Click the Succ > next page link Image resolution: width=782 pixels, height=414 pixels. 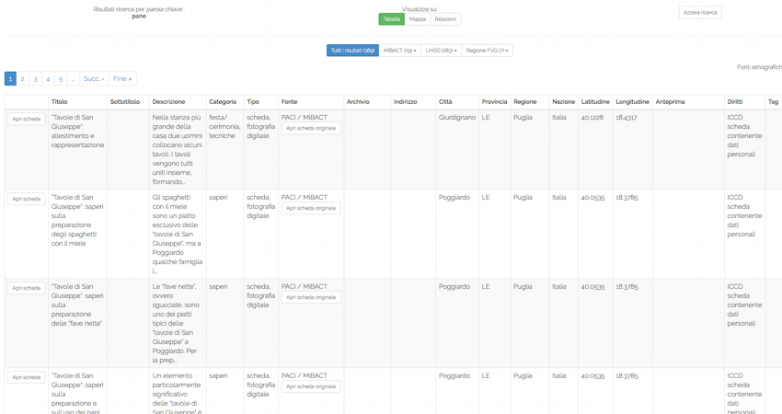(x=94, y=79)
